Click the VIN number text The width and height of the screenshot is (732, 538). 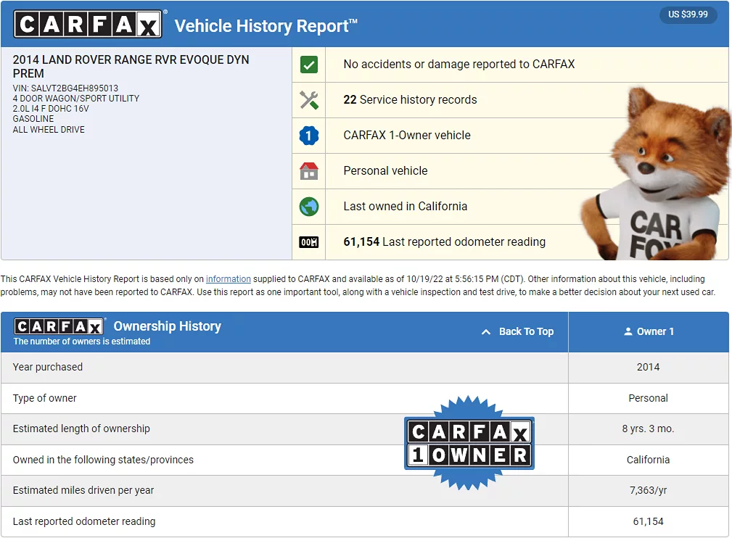[65, 88]
